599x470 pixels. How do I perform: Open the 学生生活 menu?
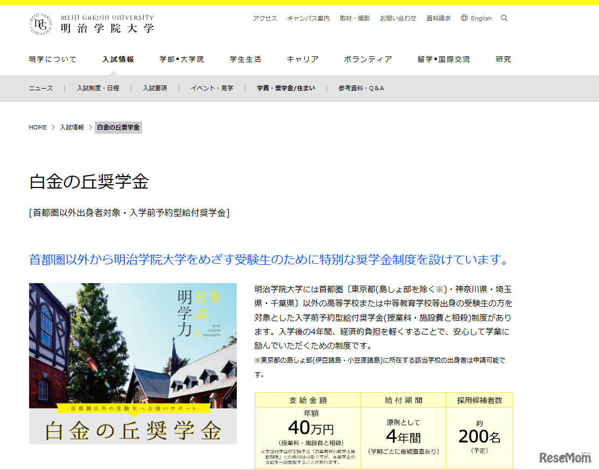pos(245,60)
